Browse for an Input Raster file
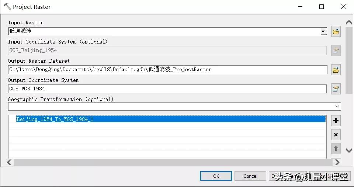Image resolution: width=354 pixels, height=187 pixels. pos(336,31)
